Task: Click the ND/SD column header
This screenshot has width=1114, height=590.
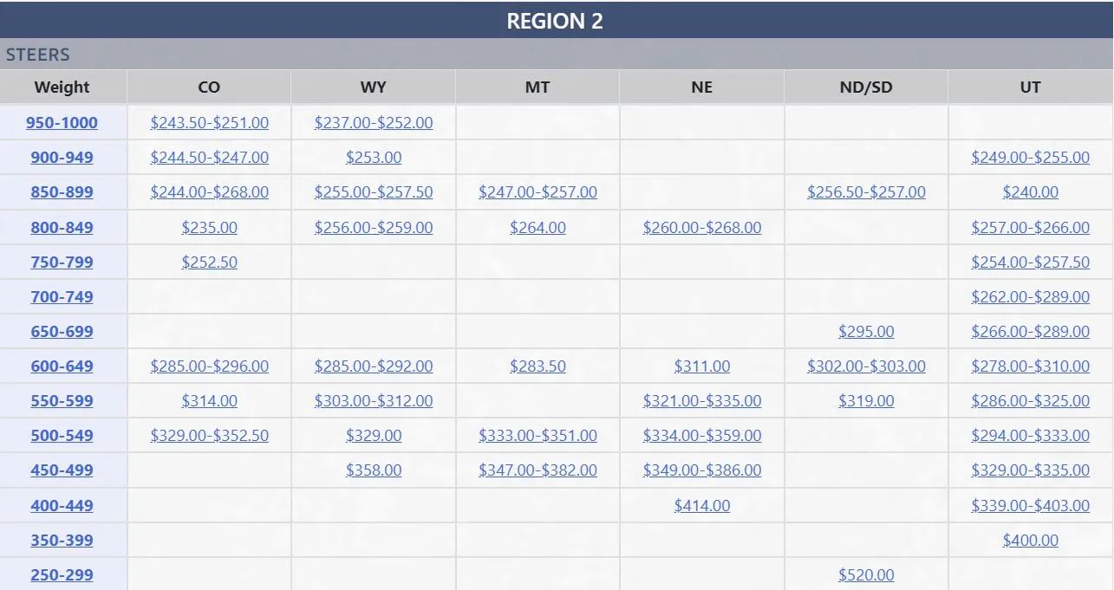Action: point(866,88)
